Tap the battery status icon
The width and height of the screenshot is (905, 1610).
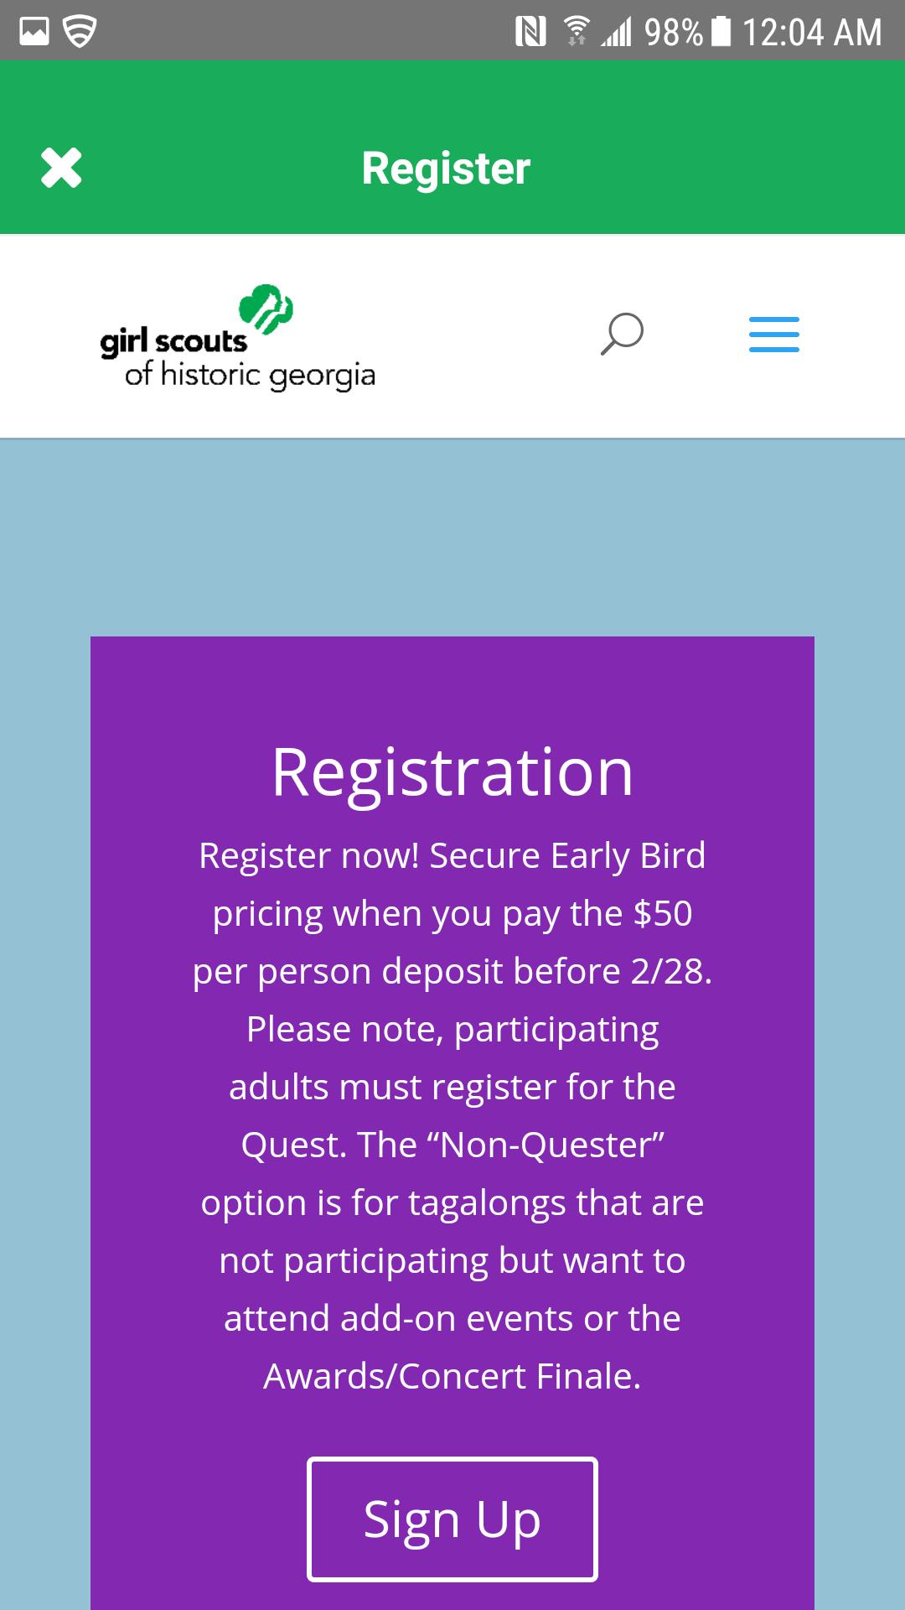(721, 32)
